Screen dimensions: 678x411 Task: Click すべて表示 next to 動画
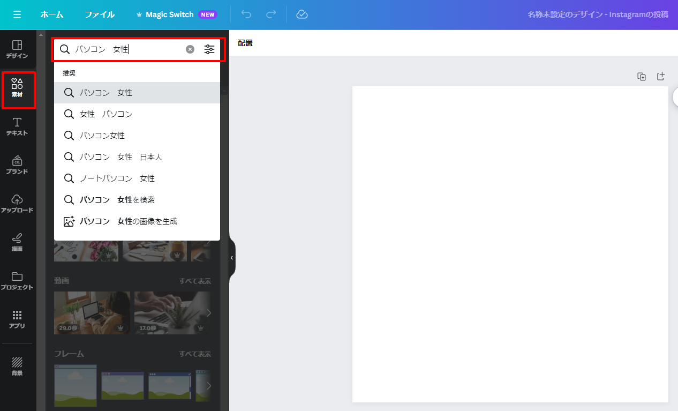[x=195, y=281]
